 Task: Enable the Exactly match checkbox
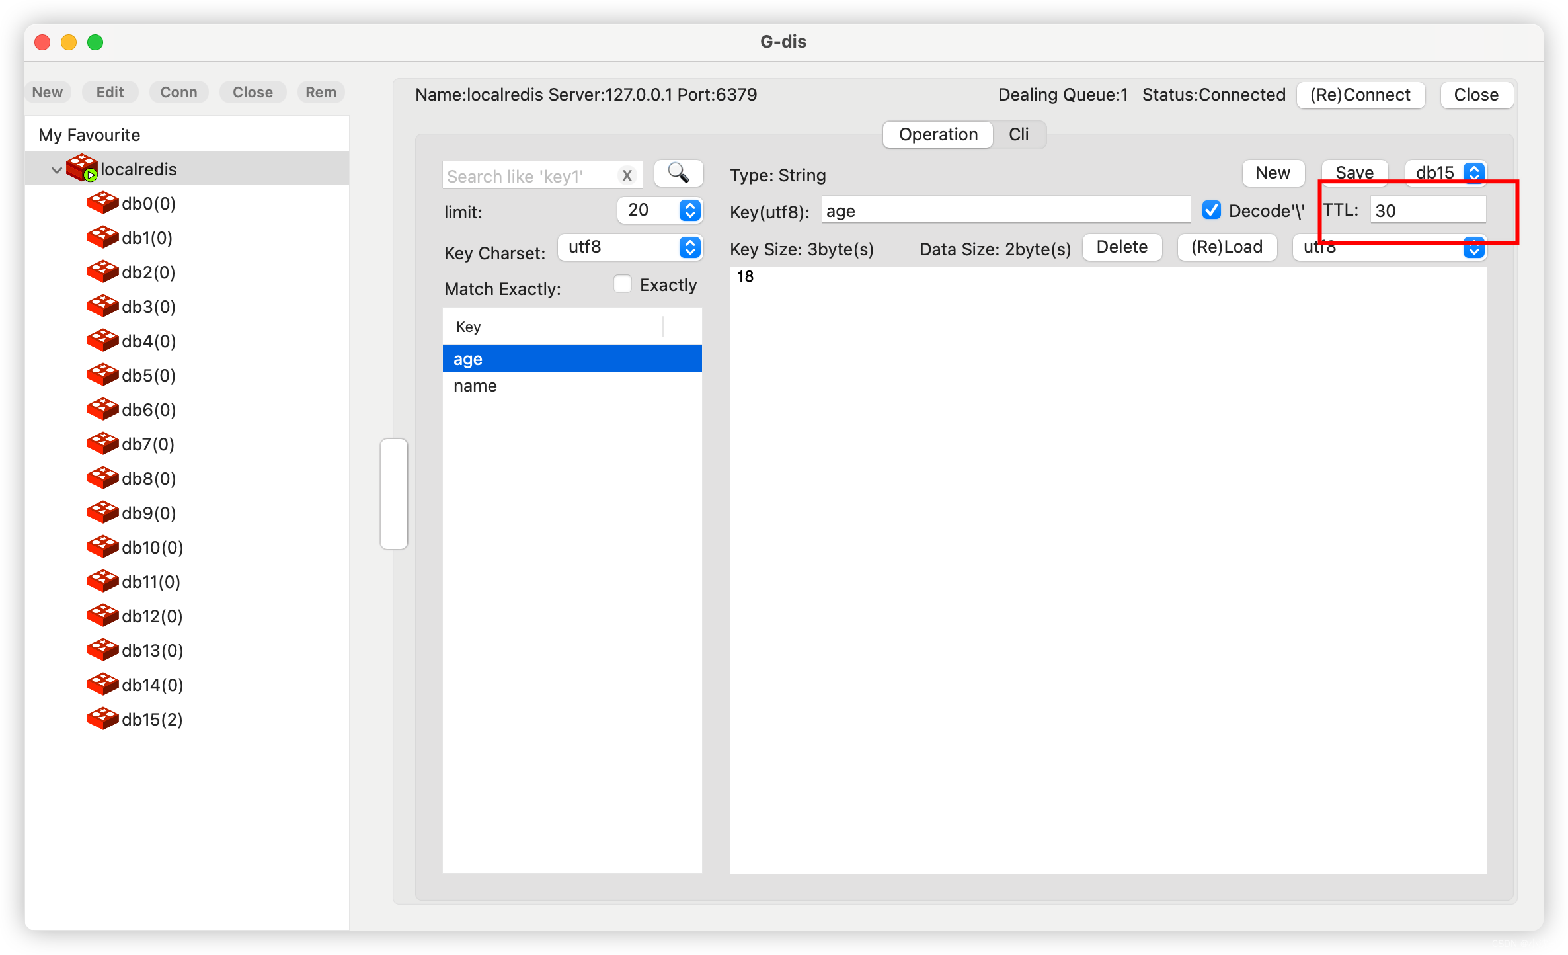click(622, 284)
